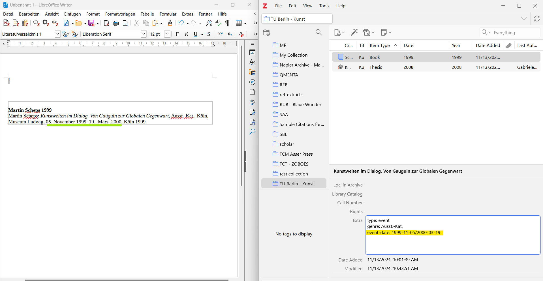The image size is (543, 281).
Task: Click Zotero Add/Edit Citation icon in Writer
Action: [x=7, y=23]
